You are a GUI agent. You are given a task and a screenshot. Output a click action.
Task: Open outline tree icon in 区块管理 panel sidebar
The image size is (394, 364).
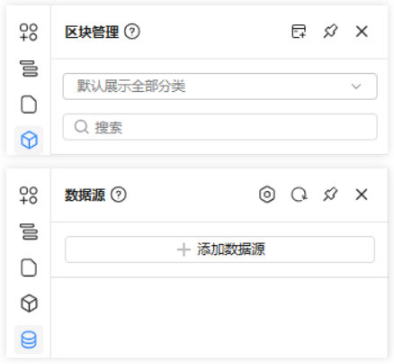coord(29,68)
